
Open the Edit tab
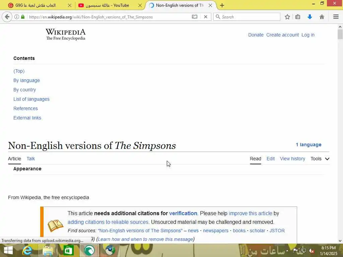pyautogui.click(x=271, y=159)
